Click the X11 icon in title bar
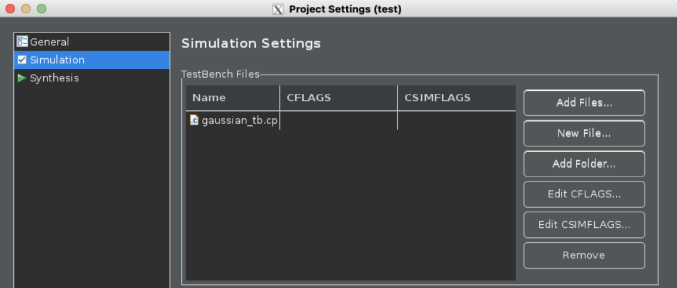 point(278,9)
